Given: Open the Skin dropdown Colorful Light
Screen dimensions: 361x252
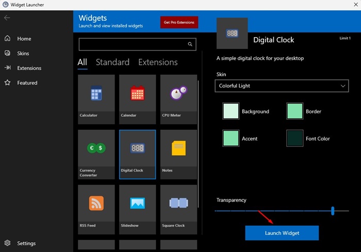Looking at the screenshot, I should [282, 86].
